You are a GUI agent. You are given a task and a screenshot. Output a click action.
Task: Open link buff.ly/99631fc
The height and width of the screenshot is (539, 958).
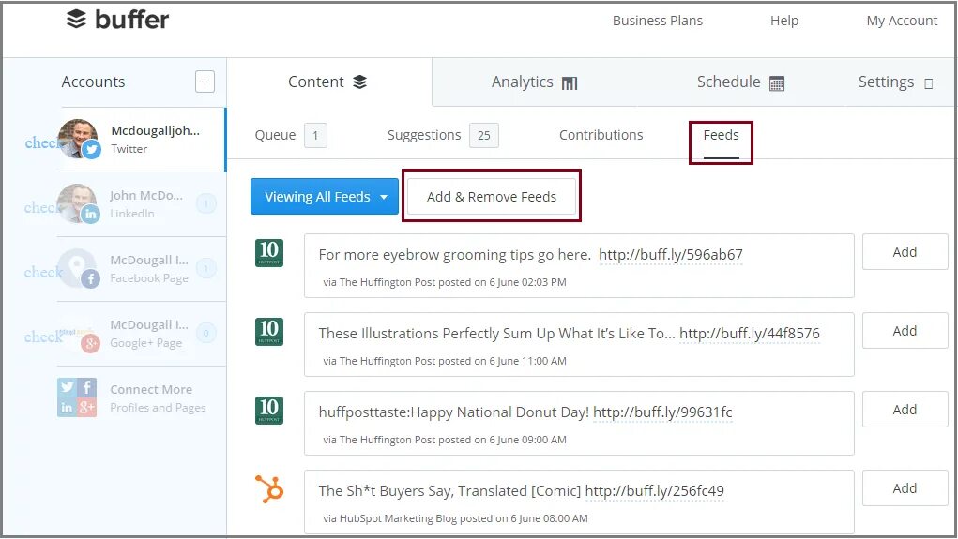click(662, 412)
